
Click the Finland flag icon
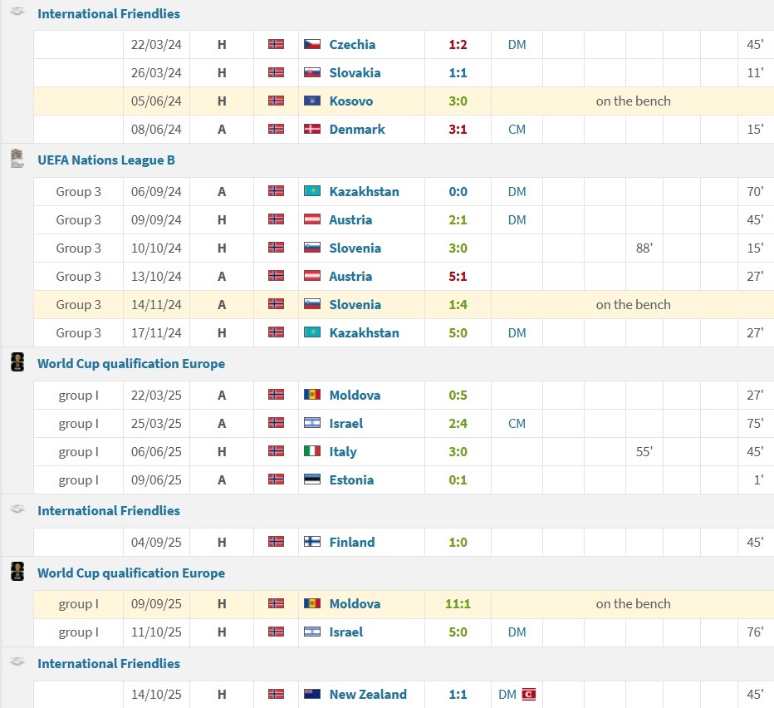pos(312,542)
